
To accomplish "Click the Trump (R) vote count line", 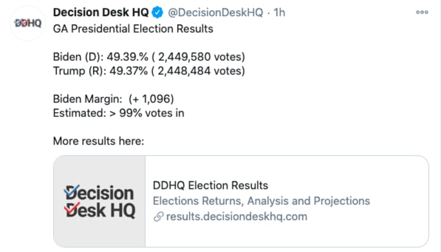I will tap(149, 72).
